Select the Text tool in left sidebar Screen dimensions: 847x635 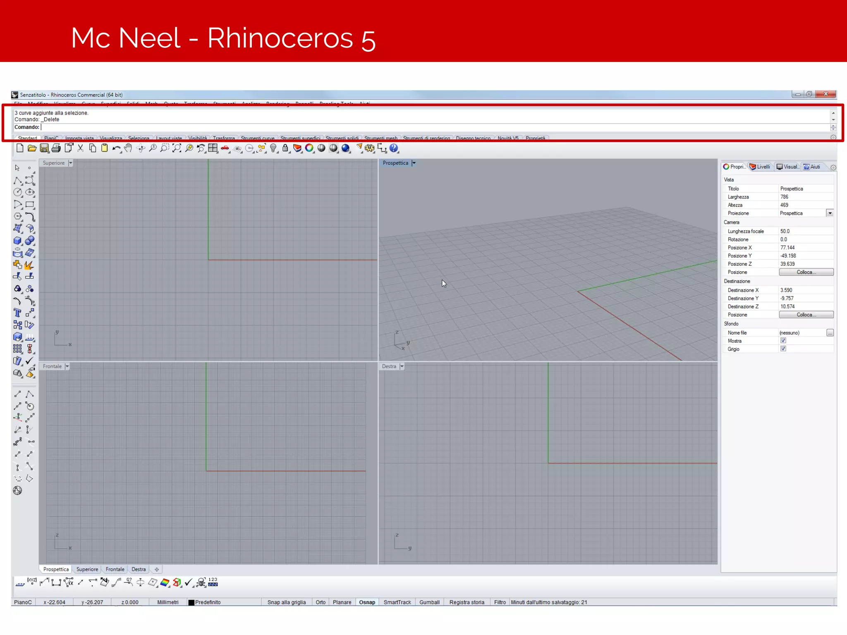(x=17, y=313)
